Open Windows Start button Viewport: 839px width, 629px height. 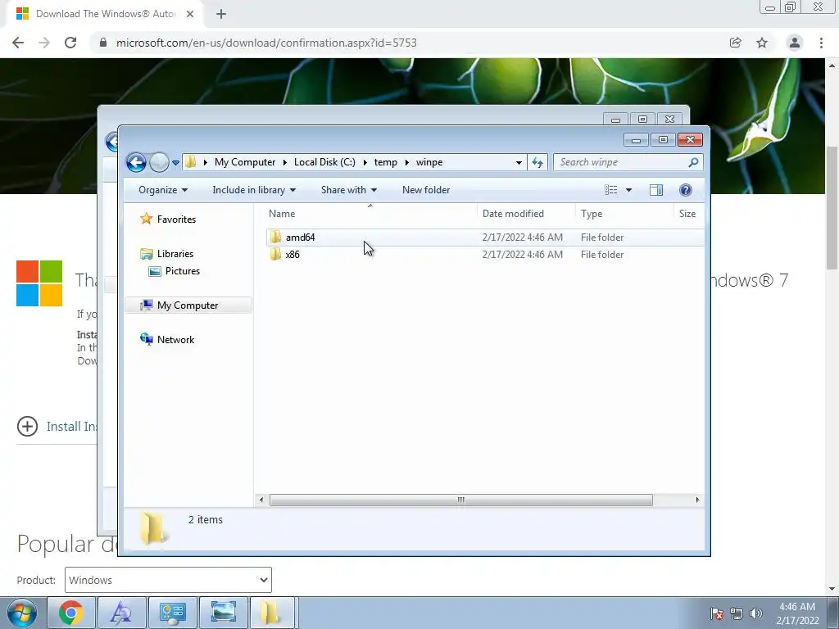click(x=22, y=613)
